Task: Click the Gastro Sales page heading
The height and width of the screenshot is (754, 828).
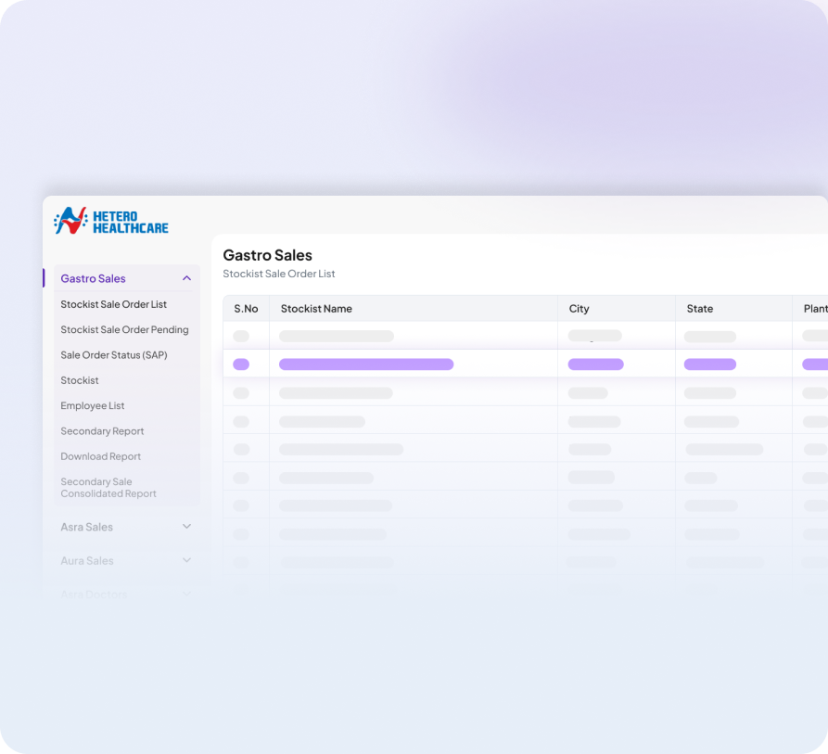Action: click(268, 255)
